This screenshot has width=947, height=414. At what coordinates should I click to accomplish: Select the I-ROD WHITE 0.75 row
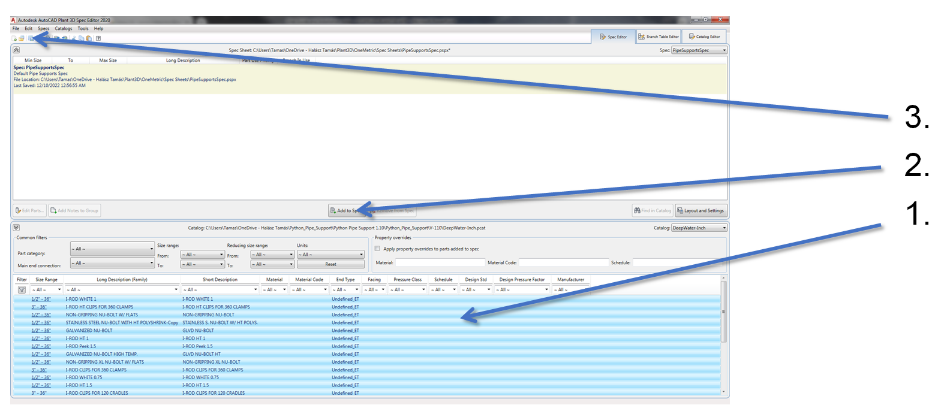366,377
